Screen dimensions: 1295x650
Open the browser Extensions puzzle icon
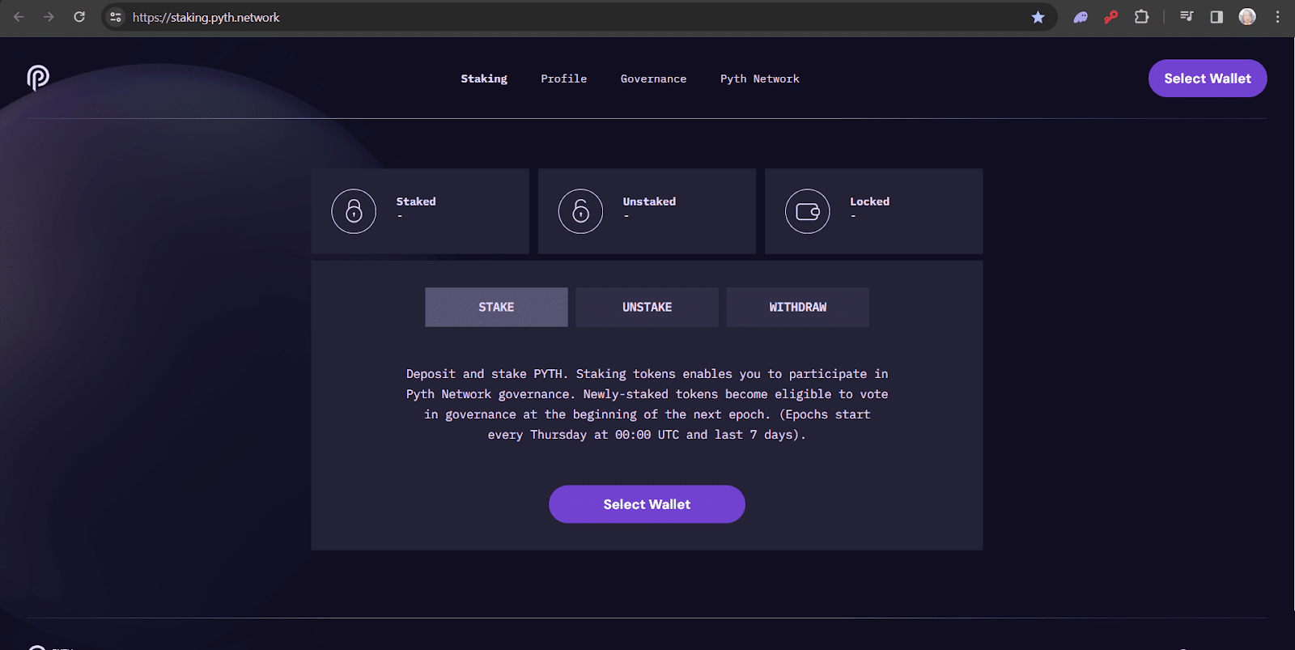1141,17
